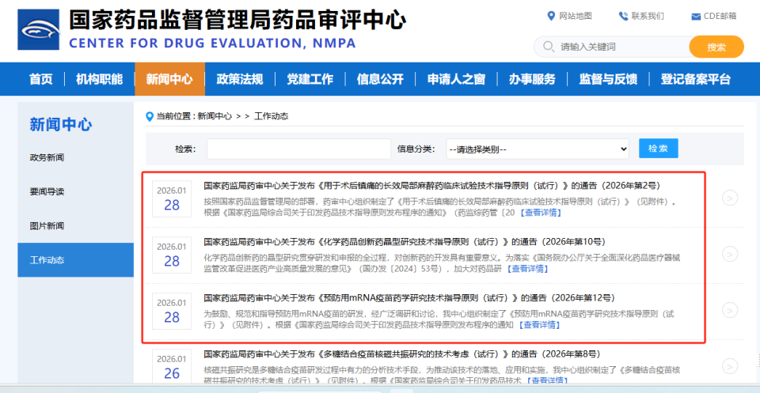Click the location pin icon before 当前位置
This screenshot has height=393, width=760.
pos(150,117)
